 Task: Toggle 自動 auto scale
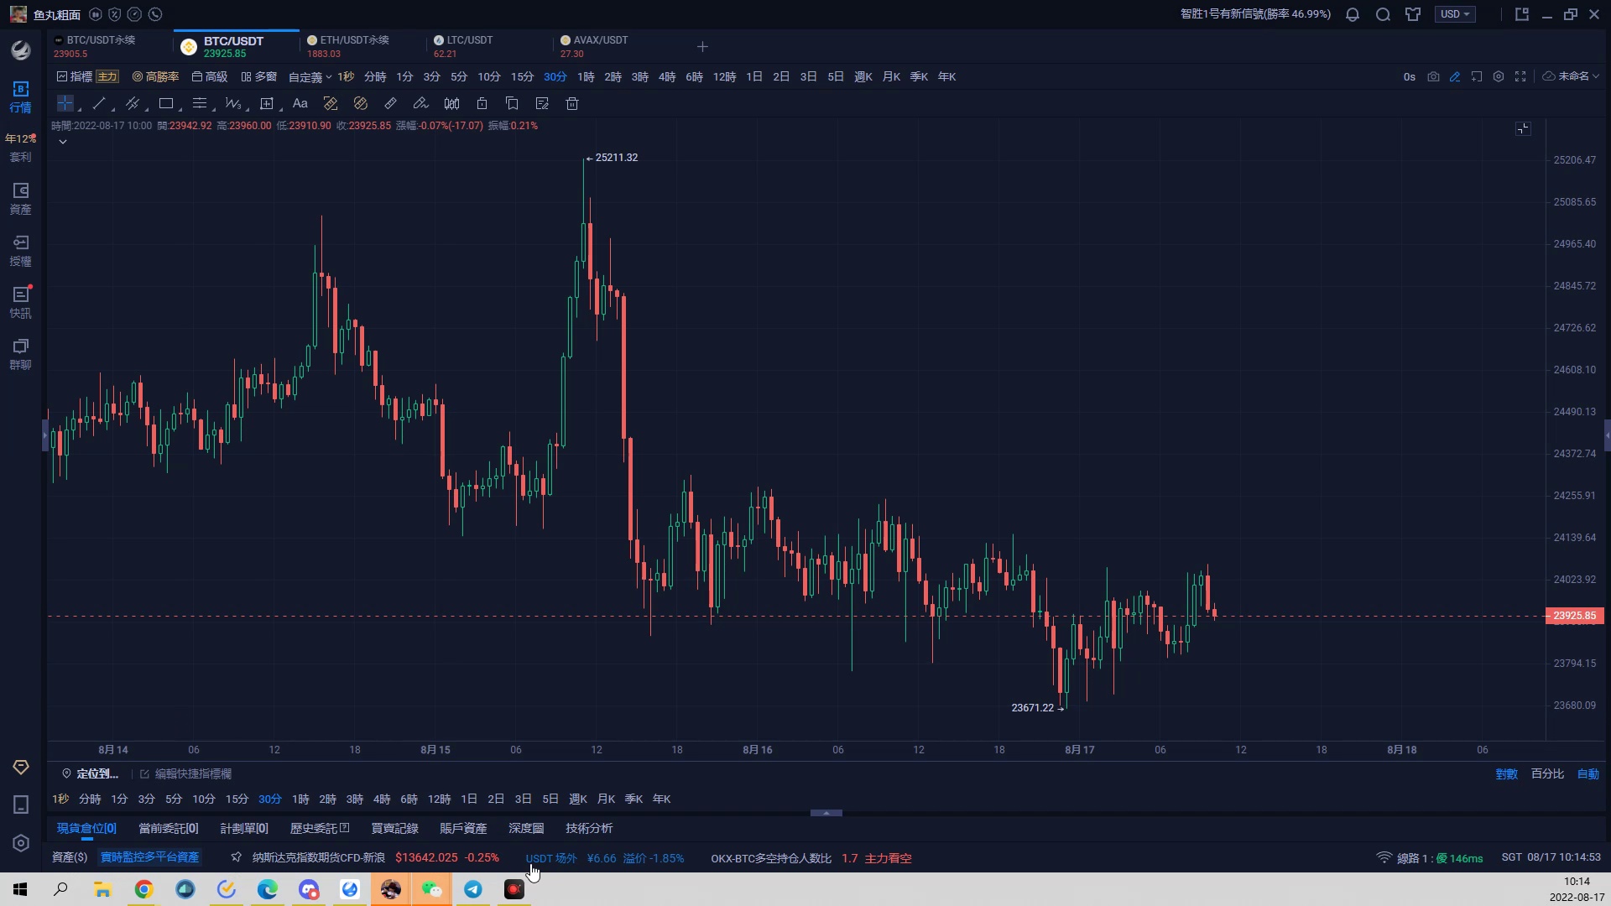point(1588,773)
